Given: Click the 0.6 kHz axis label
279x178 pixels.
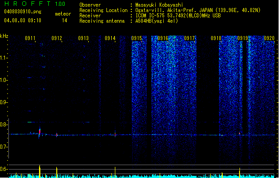Looking at the screenshot, I should (4, 169).
